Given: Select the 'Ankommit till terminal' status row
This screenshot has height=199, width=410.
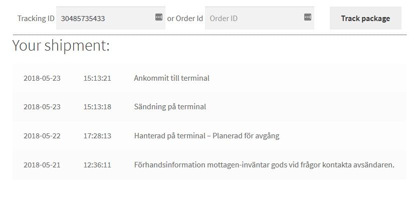Looking at the screenshot, I should tap(210, 78).
